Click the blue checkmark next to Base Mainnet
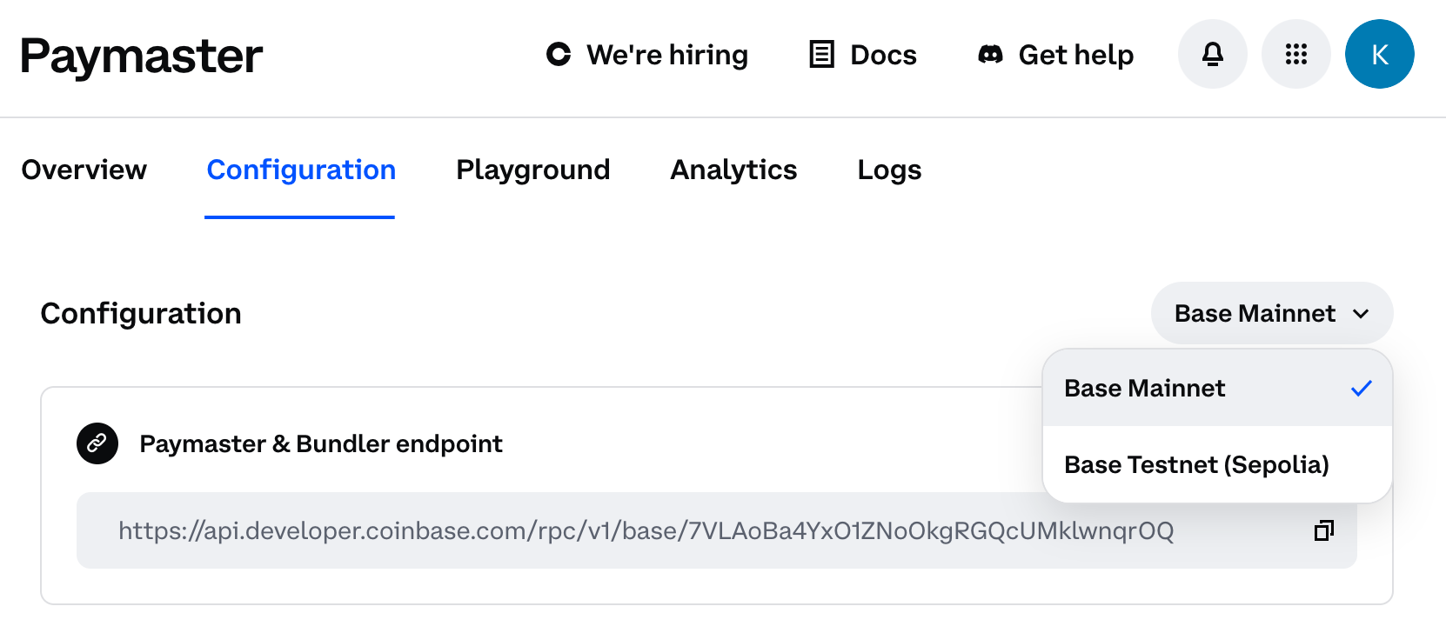 pos(1362,388)
